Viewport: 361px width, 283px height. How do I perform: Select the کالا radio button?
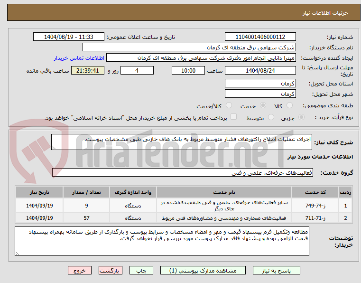pyautogui.click(x=289, y=105)
